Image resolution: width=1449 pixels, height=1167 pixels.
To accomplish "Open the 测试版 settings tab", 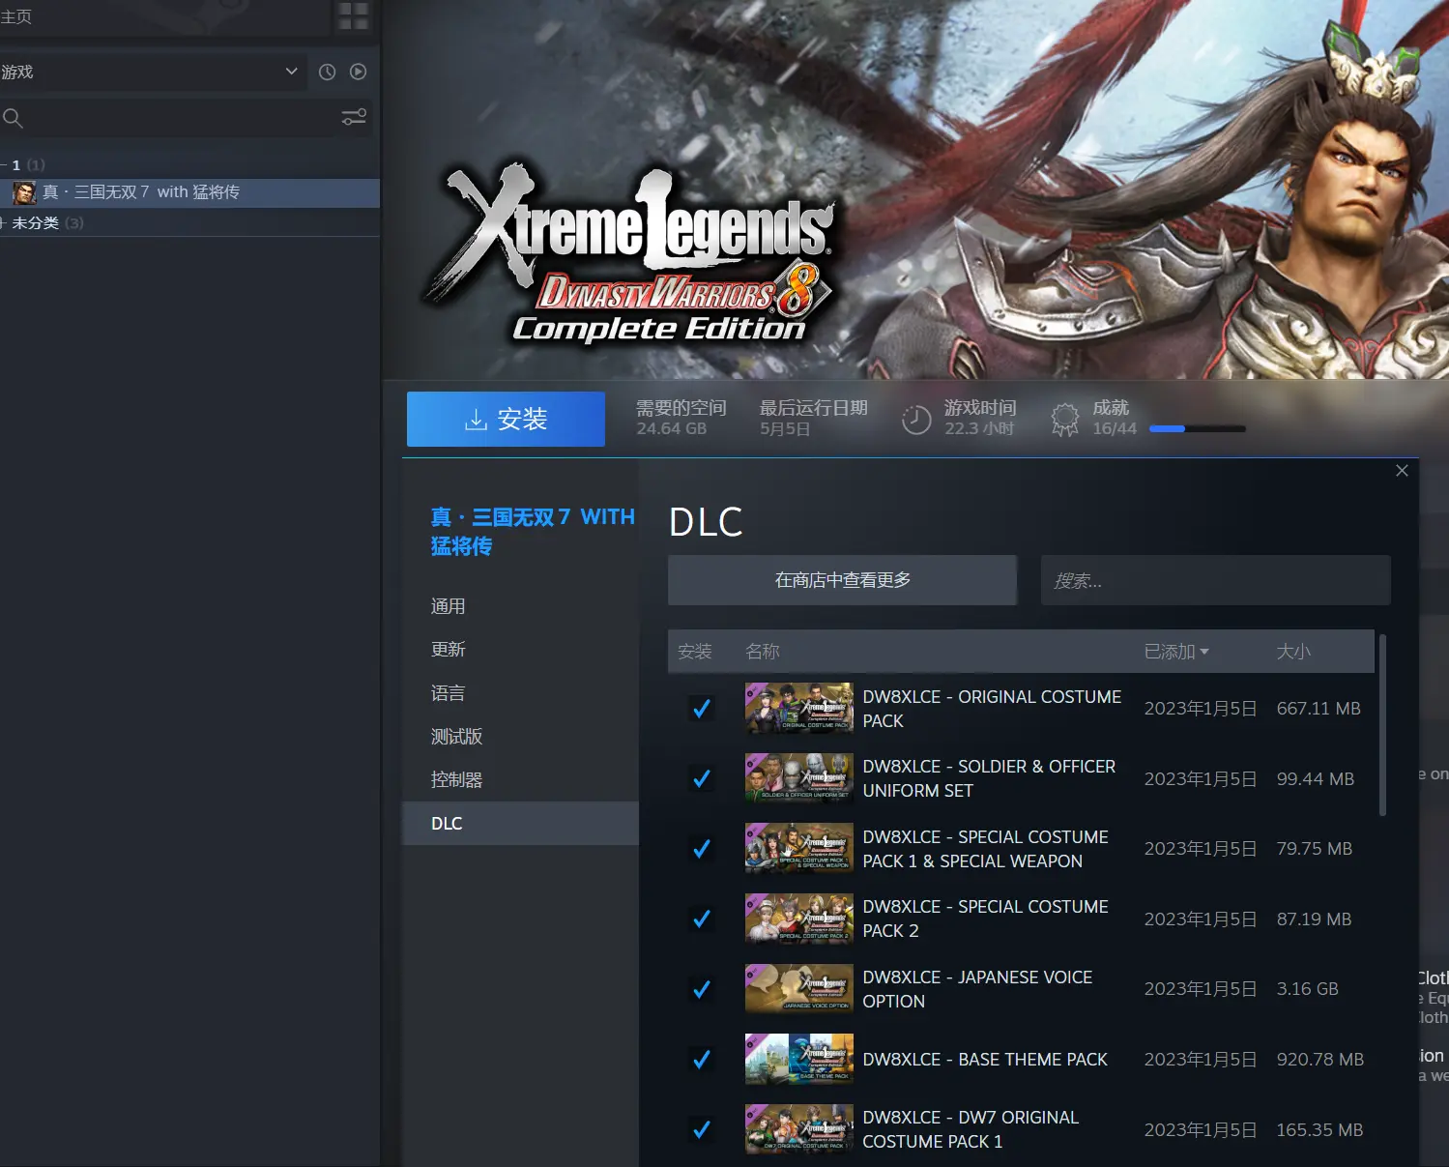I will coord(520,737).
